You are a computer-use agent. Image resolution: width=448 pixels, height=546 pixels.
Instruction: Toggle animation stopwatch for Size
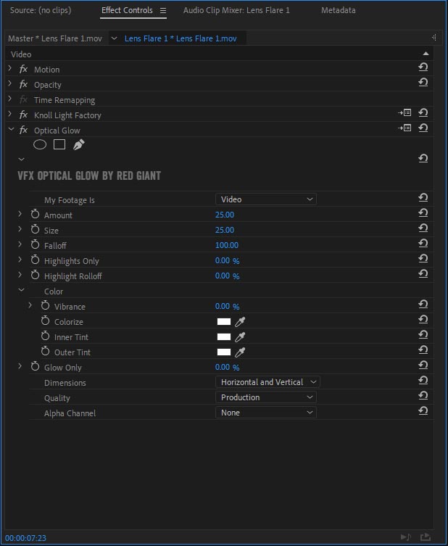coord(35,229)
